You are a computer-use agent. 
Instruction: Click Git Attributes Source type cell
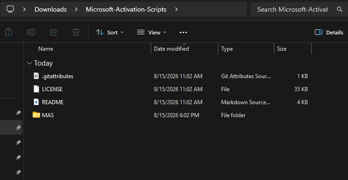[x=246, y=76]
